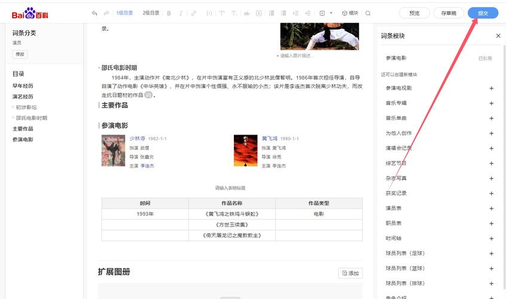The image size is (506, 299).
Task: Apply the 2级目录 heading style
Action: pyautogui.click(x=151, y=13)
